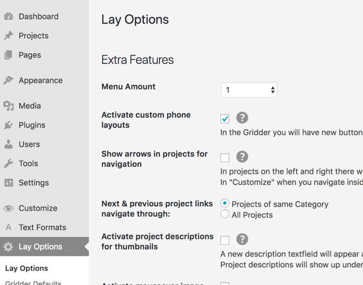Click the Dashboard gauge icon

[8, 17]
